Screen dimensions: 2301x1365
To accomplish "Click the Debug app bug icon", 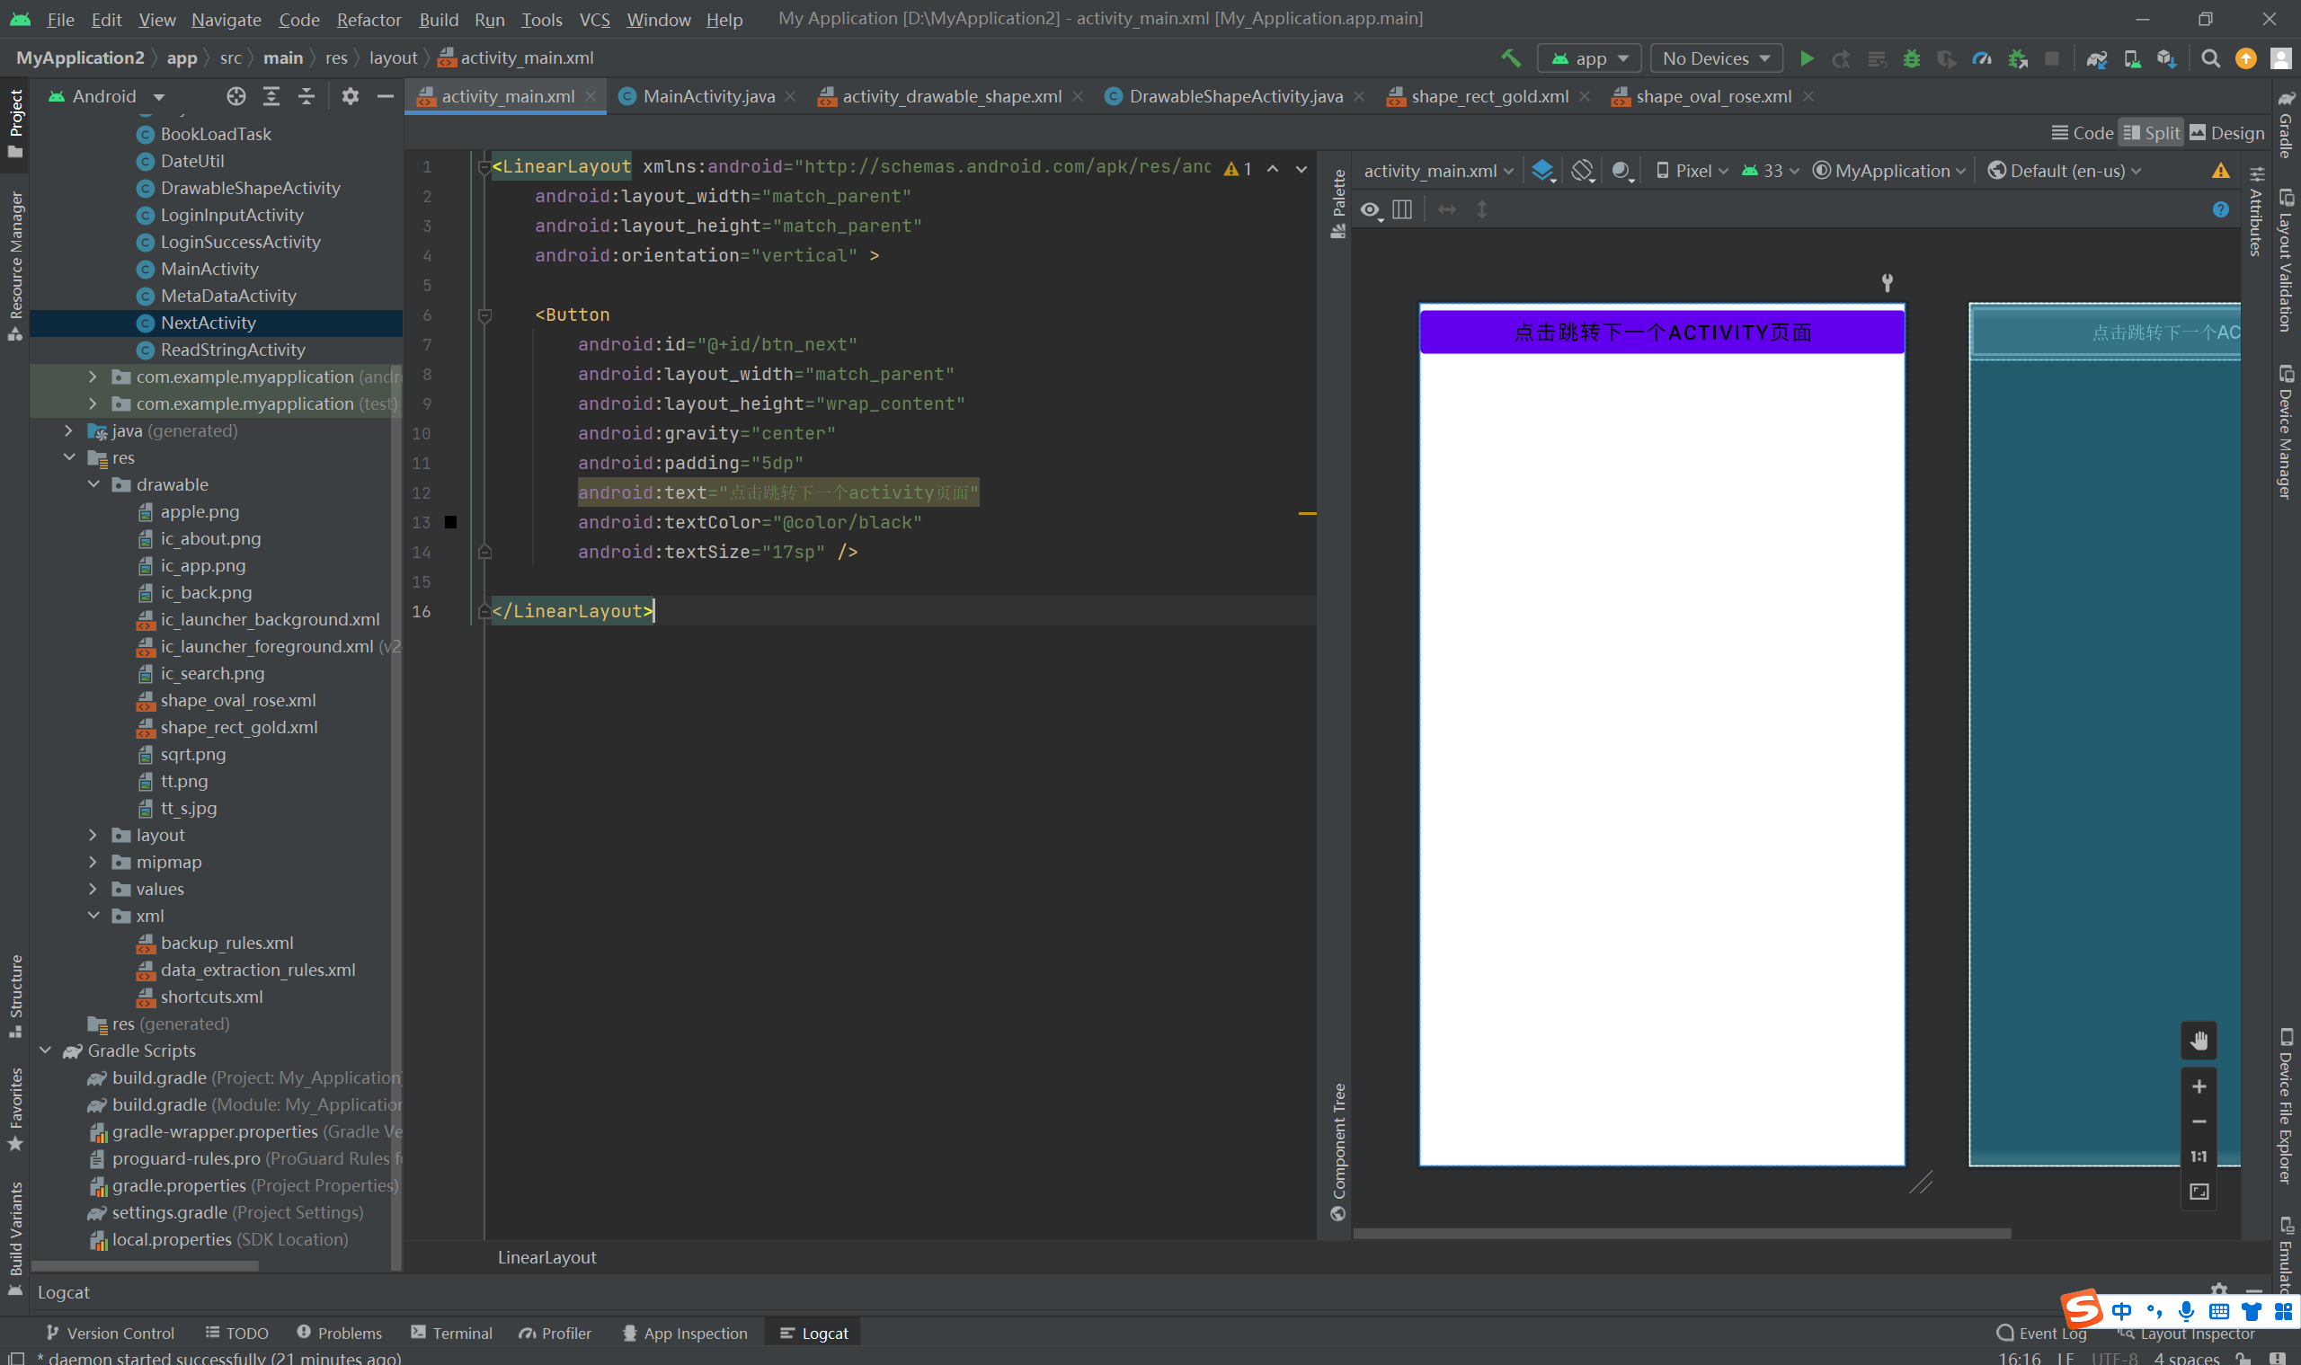I will click(1911, 59).
